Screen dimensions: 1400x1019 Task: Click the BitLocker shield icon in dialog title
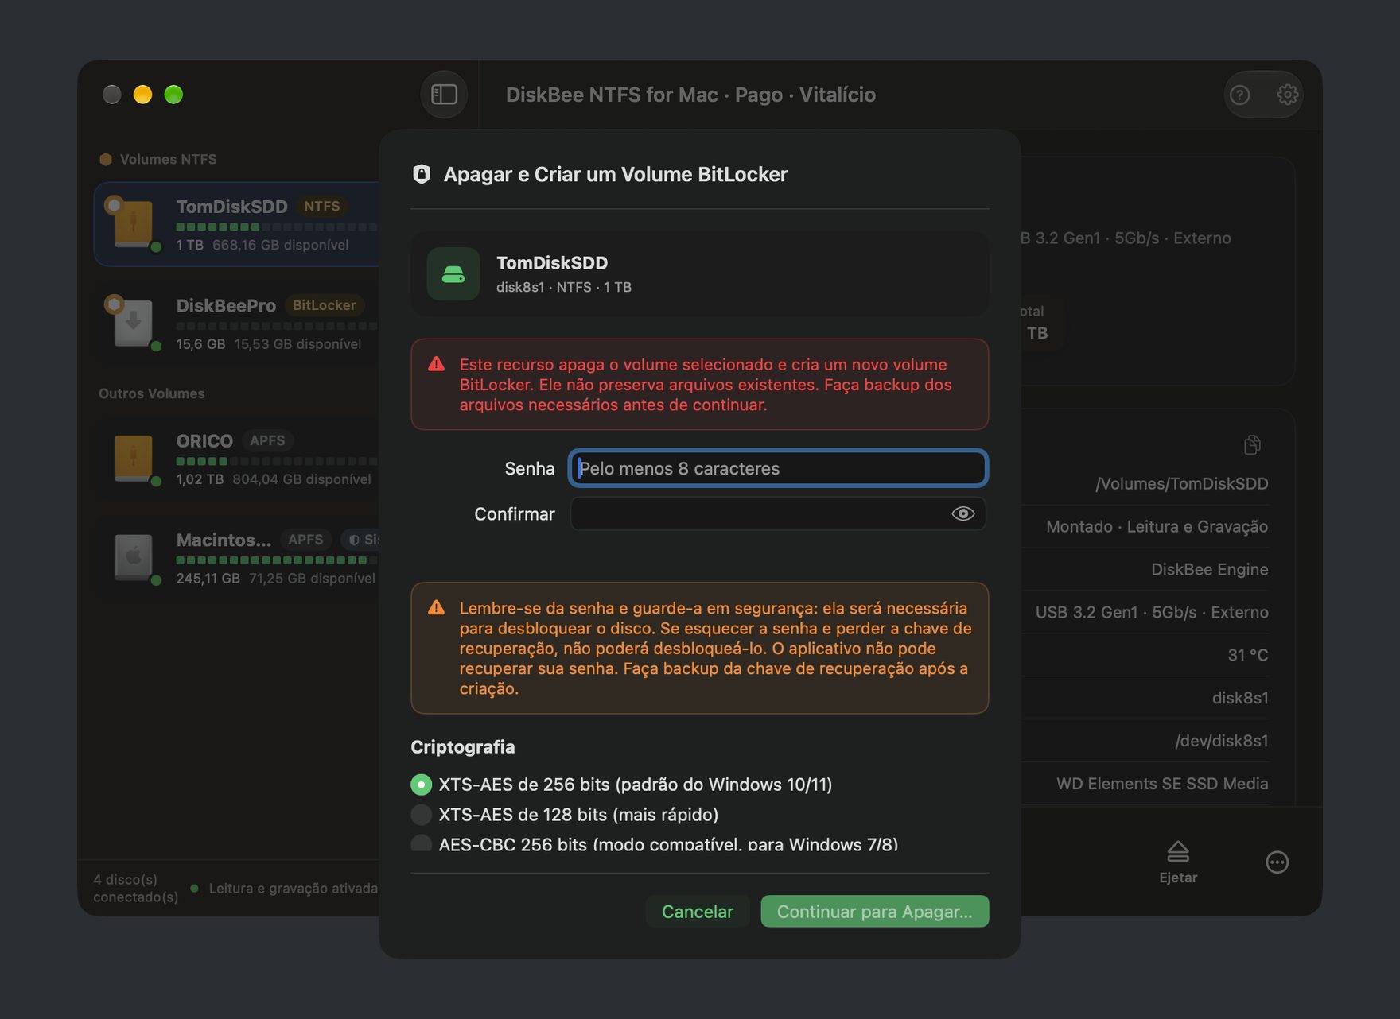[x=422, y=174]
